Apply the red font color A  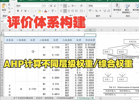tap(46, 11)
